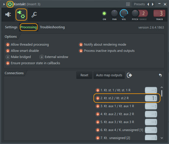Click the Kontakt (Insert 3) window title
Screen dimensions: 169x144
(x=27, y=4)
